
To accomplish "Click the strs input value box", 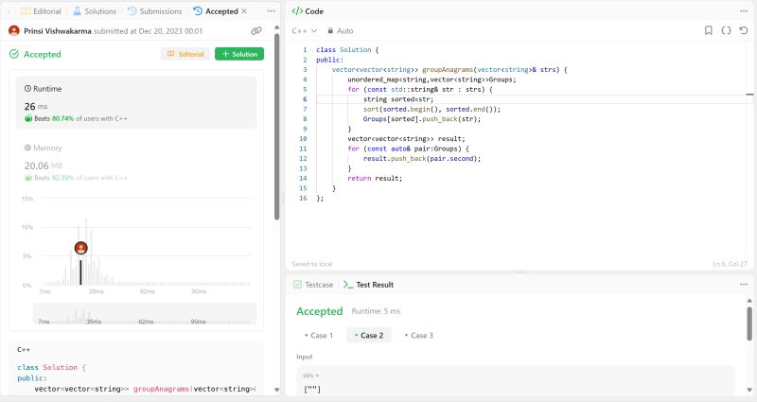I will click(x=515, y=382).
